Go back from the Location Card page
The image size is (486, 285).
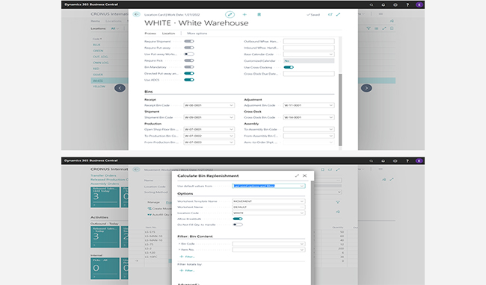tap(136, 14)
